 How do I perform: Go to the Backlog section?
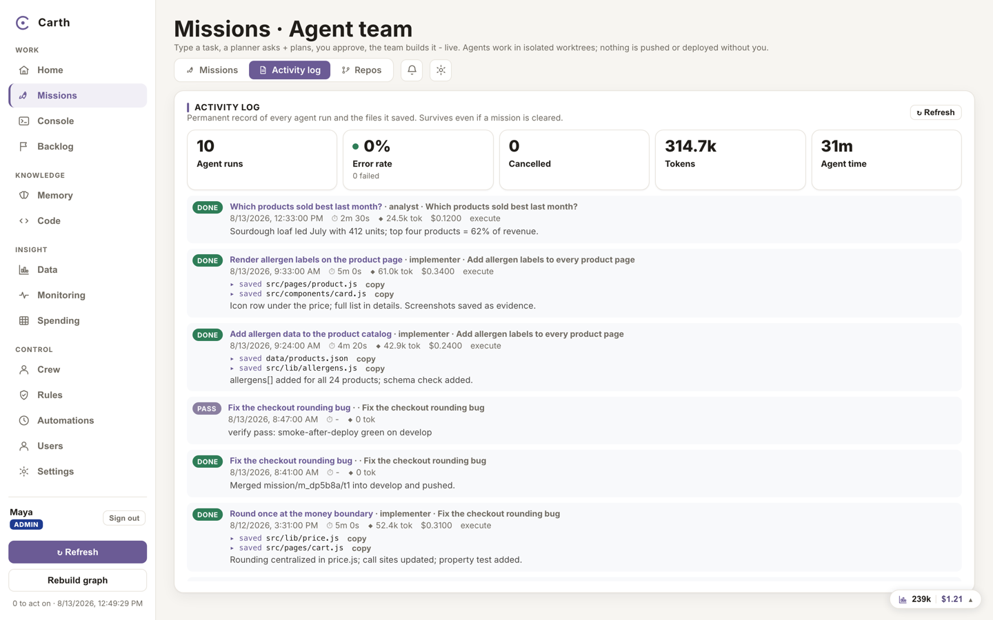pyautogui.click(x=77, y=147)
